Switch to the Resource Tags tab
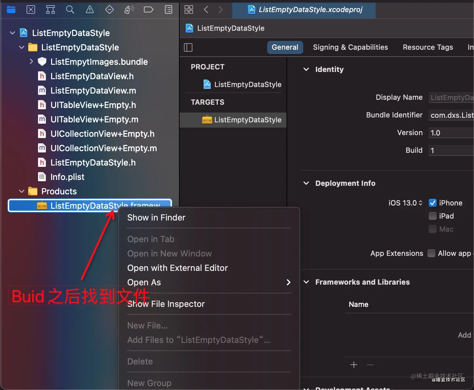The height and width of the screenshot is (390, 474). click(428, 47)
